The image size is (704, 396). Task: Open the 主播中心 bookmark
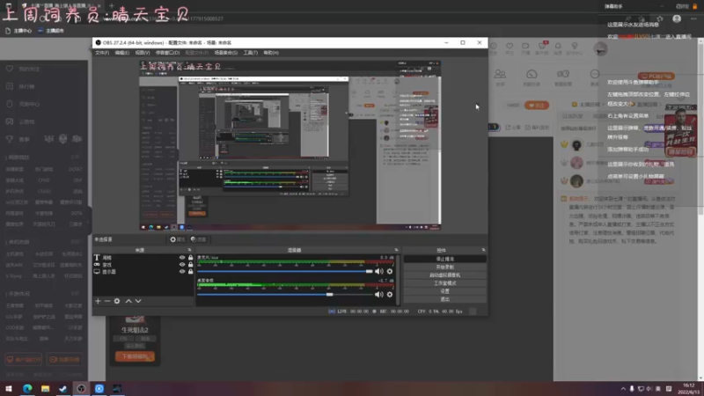point(18,31)
